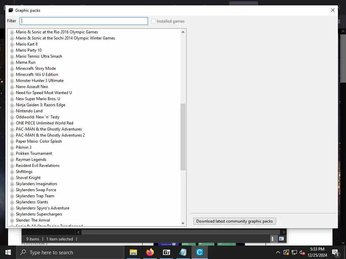Expand Rayman Legends tree node

pos(12,160)
